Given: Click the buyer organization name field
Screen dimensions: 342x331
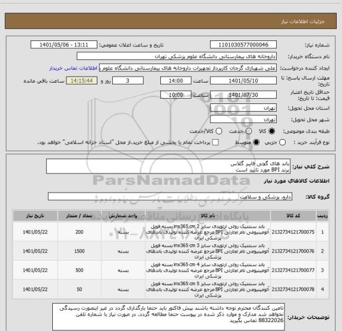Looking at the screenshot, I should point(176,56).
